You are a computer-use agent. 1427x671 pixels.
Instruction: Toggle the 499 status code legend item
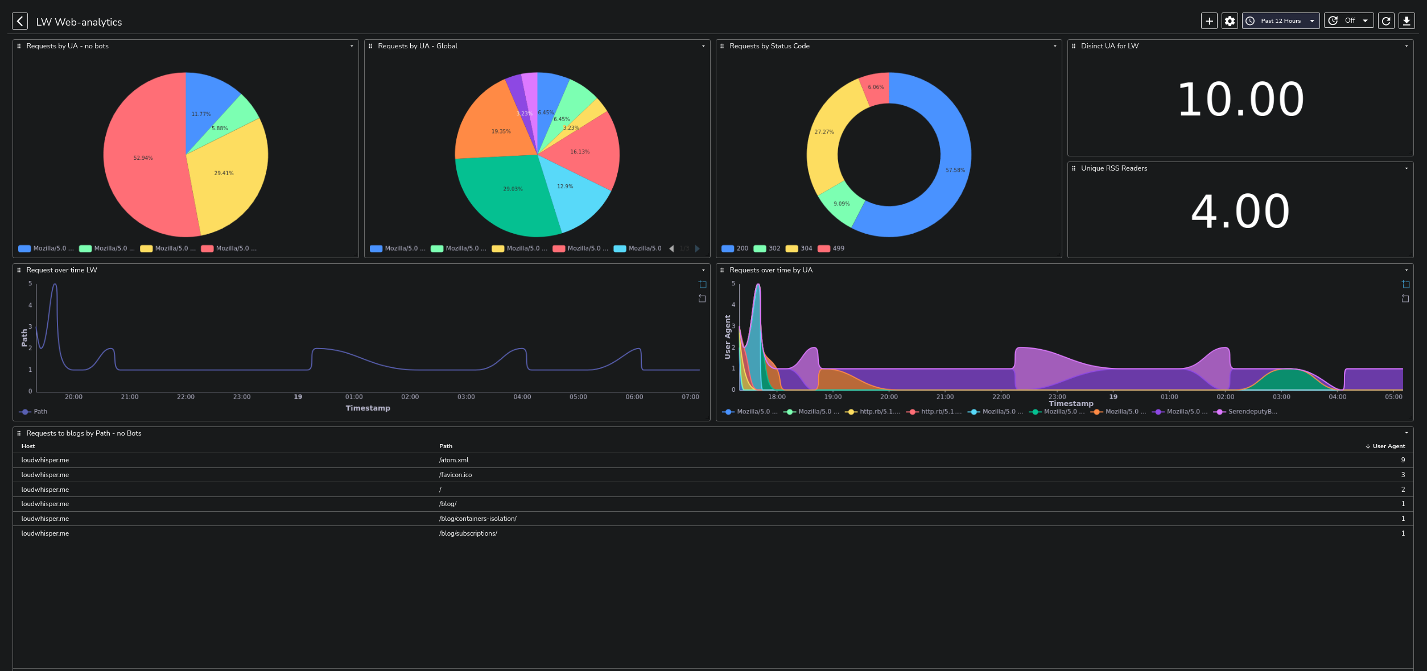tap(831, 248)
